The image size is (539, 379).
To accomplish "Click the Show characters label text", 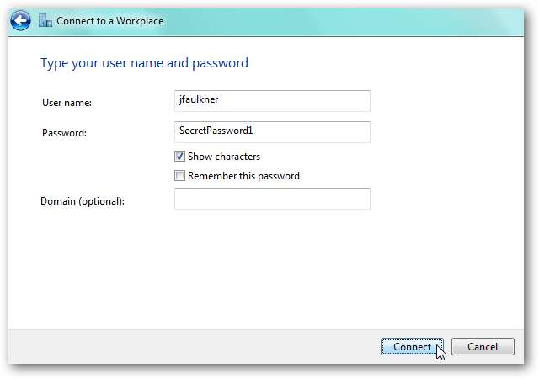I will (x=224, y=157).
